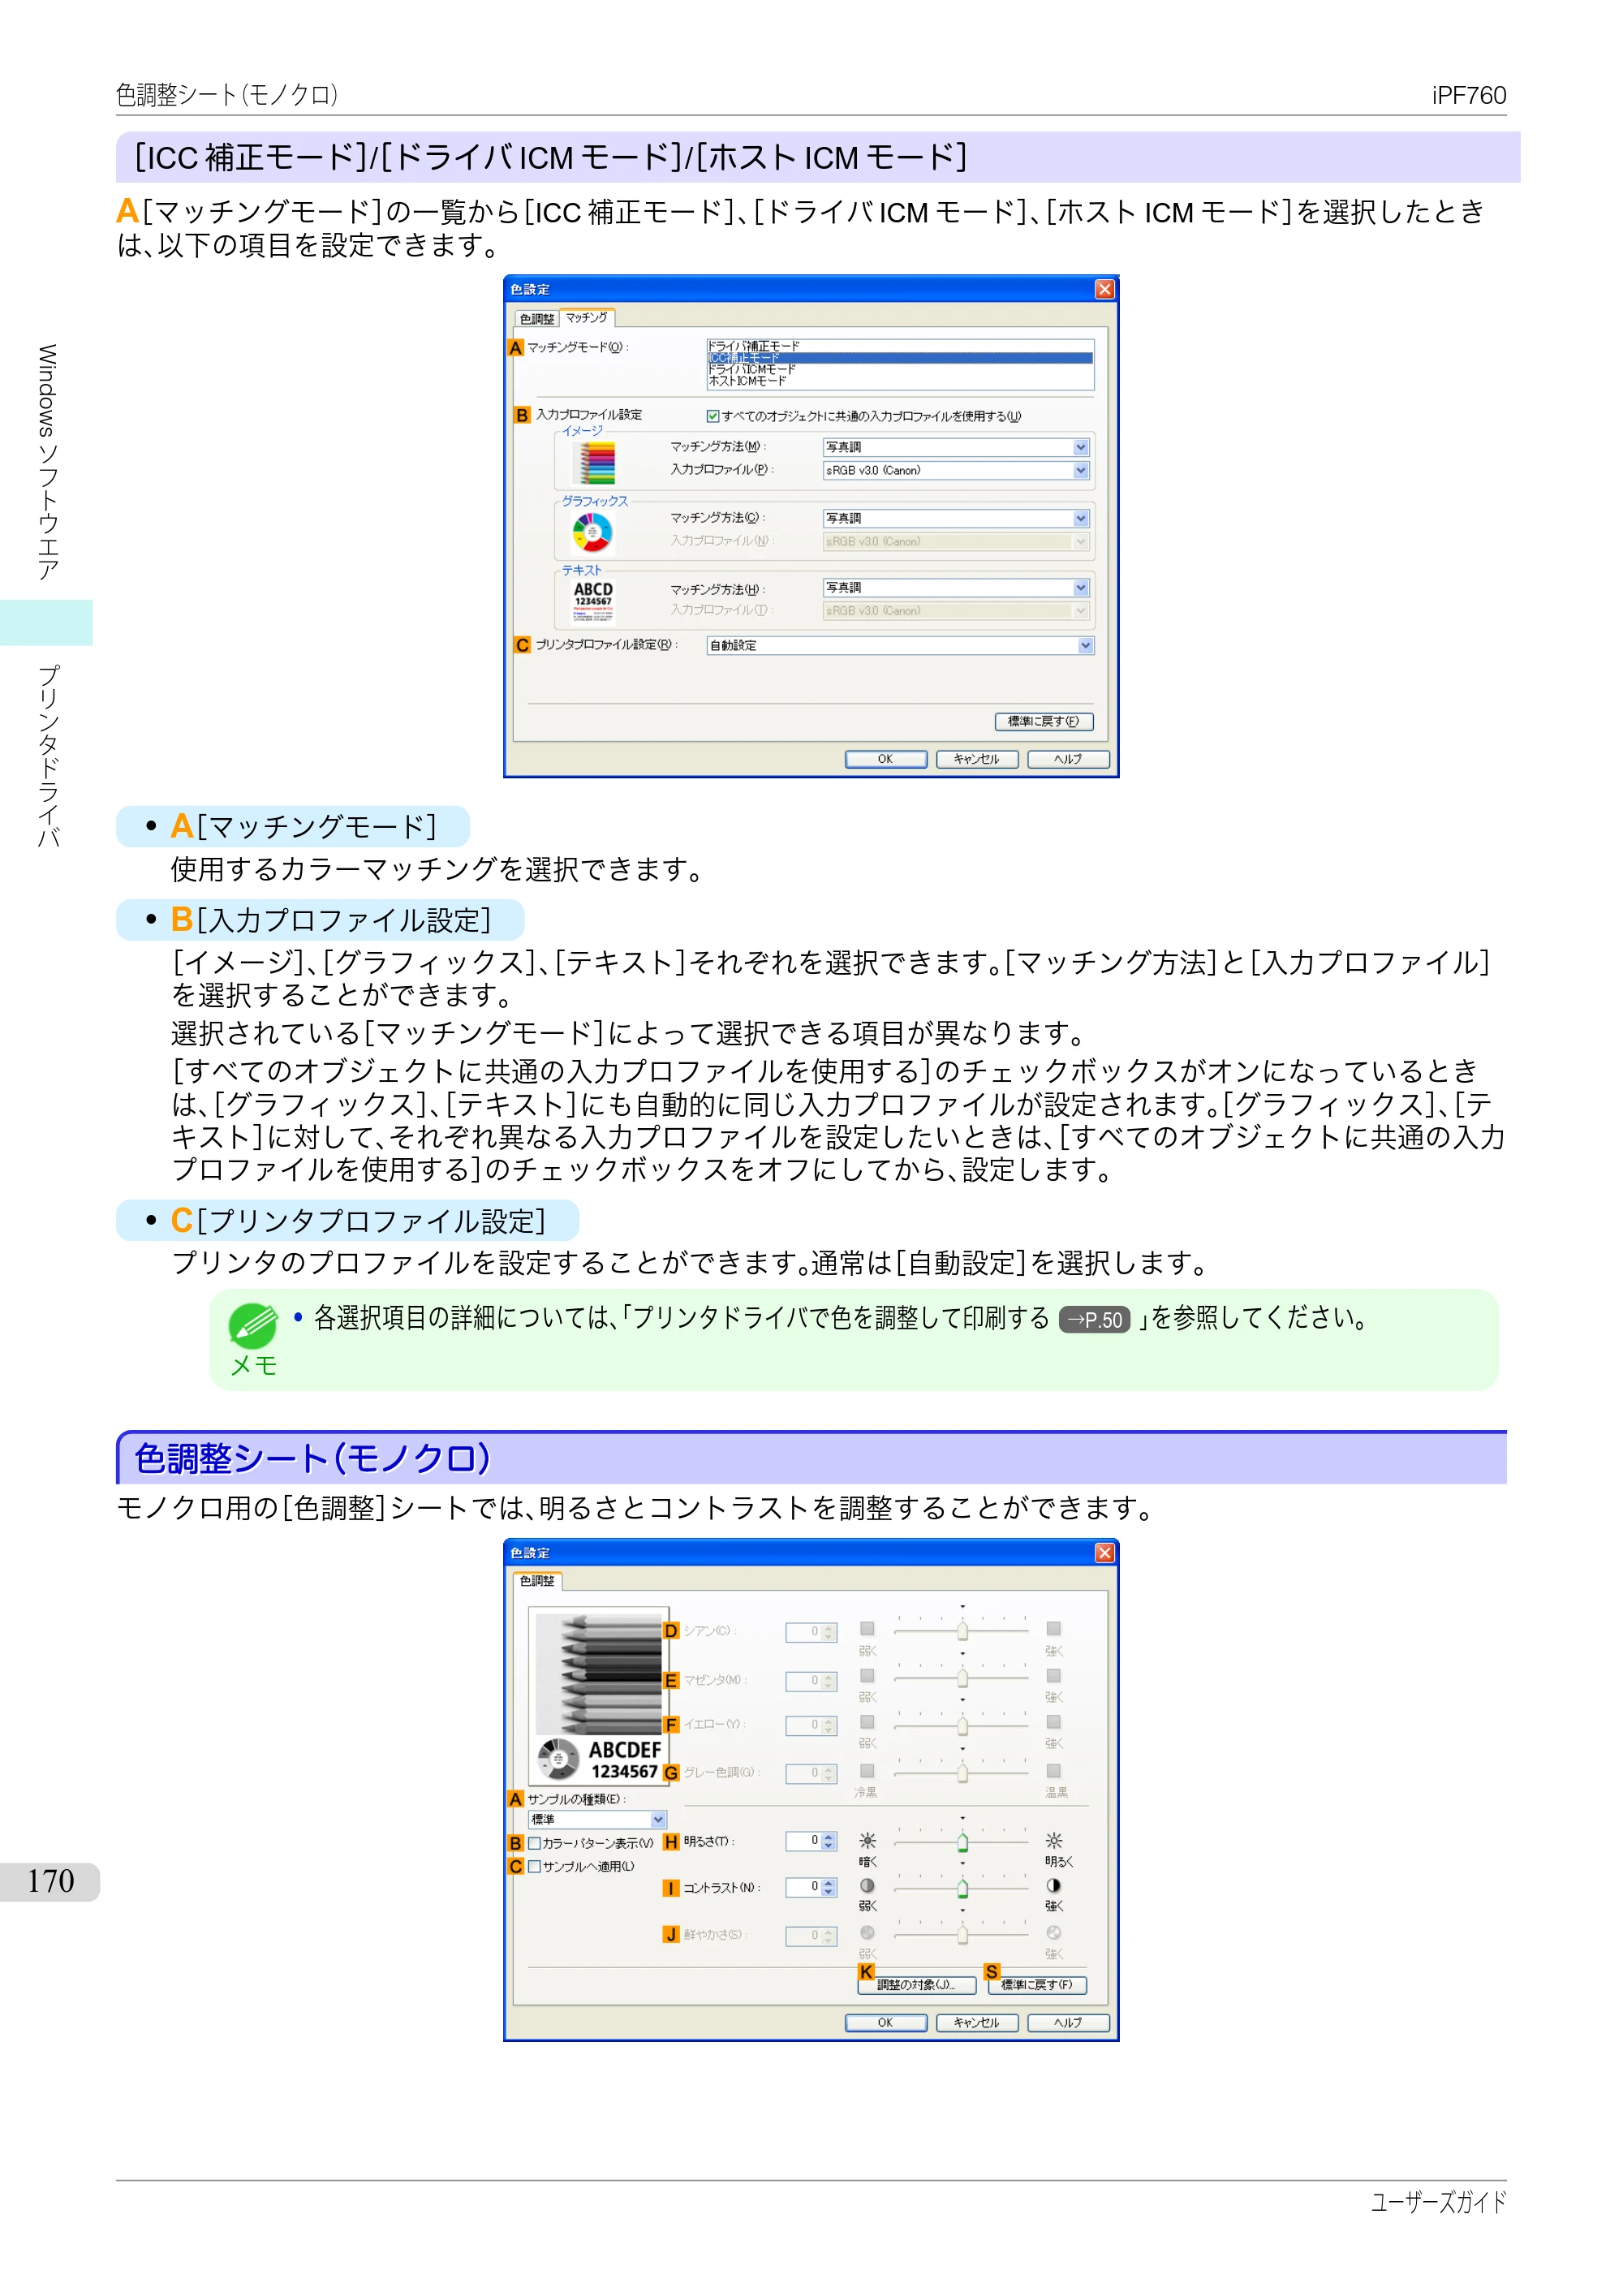Select the マッチング tab
Screen dimensions: 1623x2296
[587, 318]
